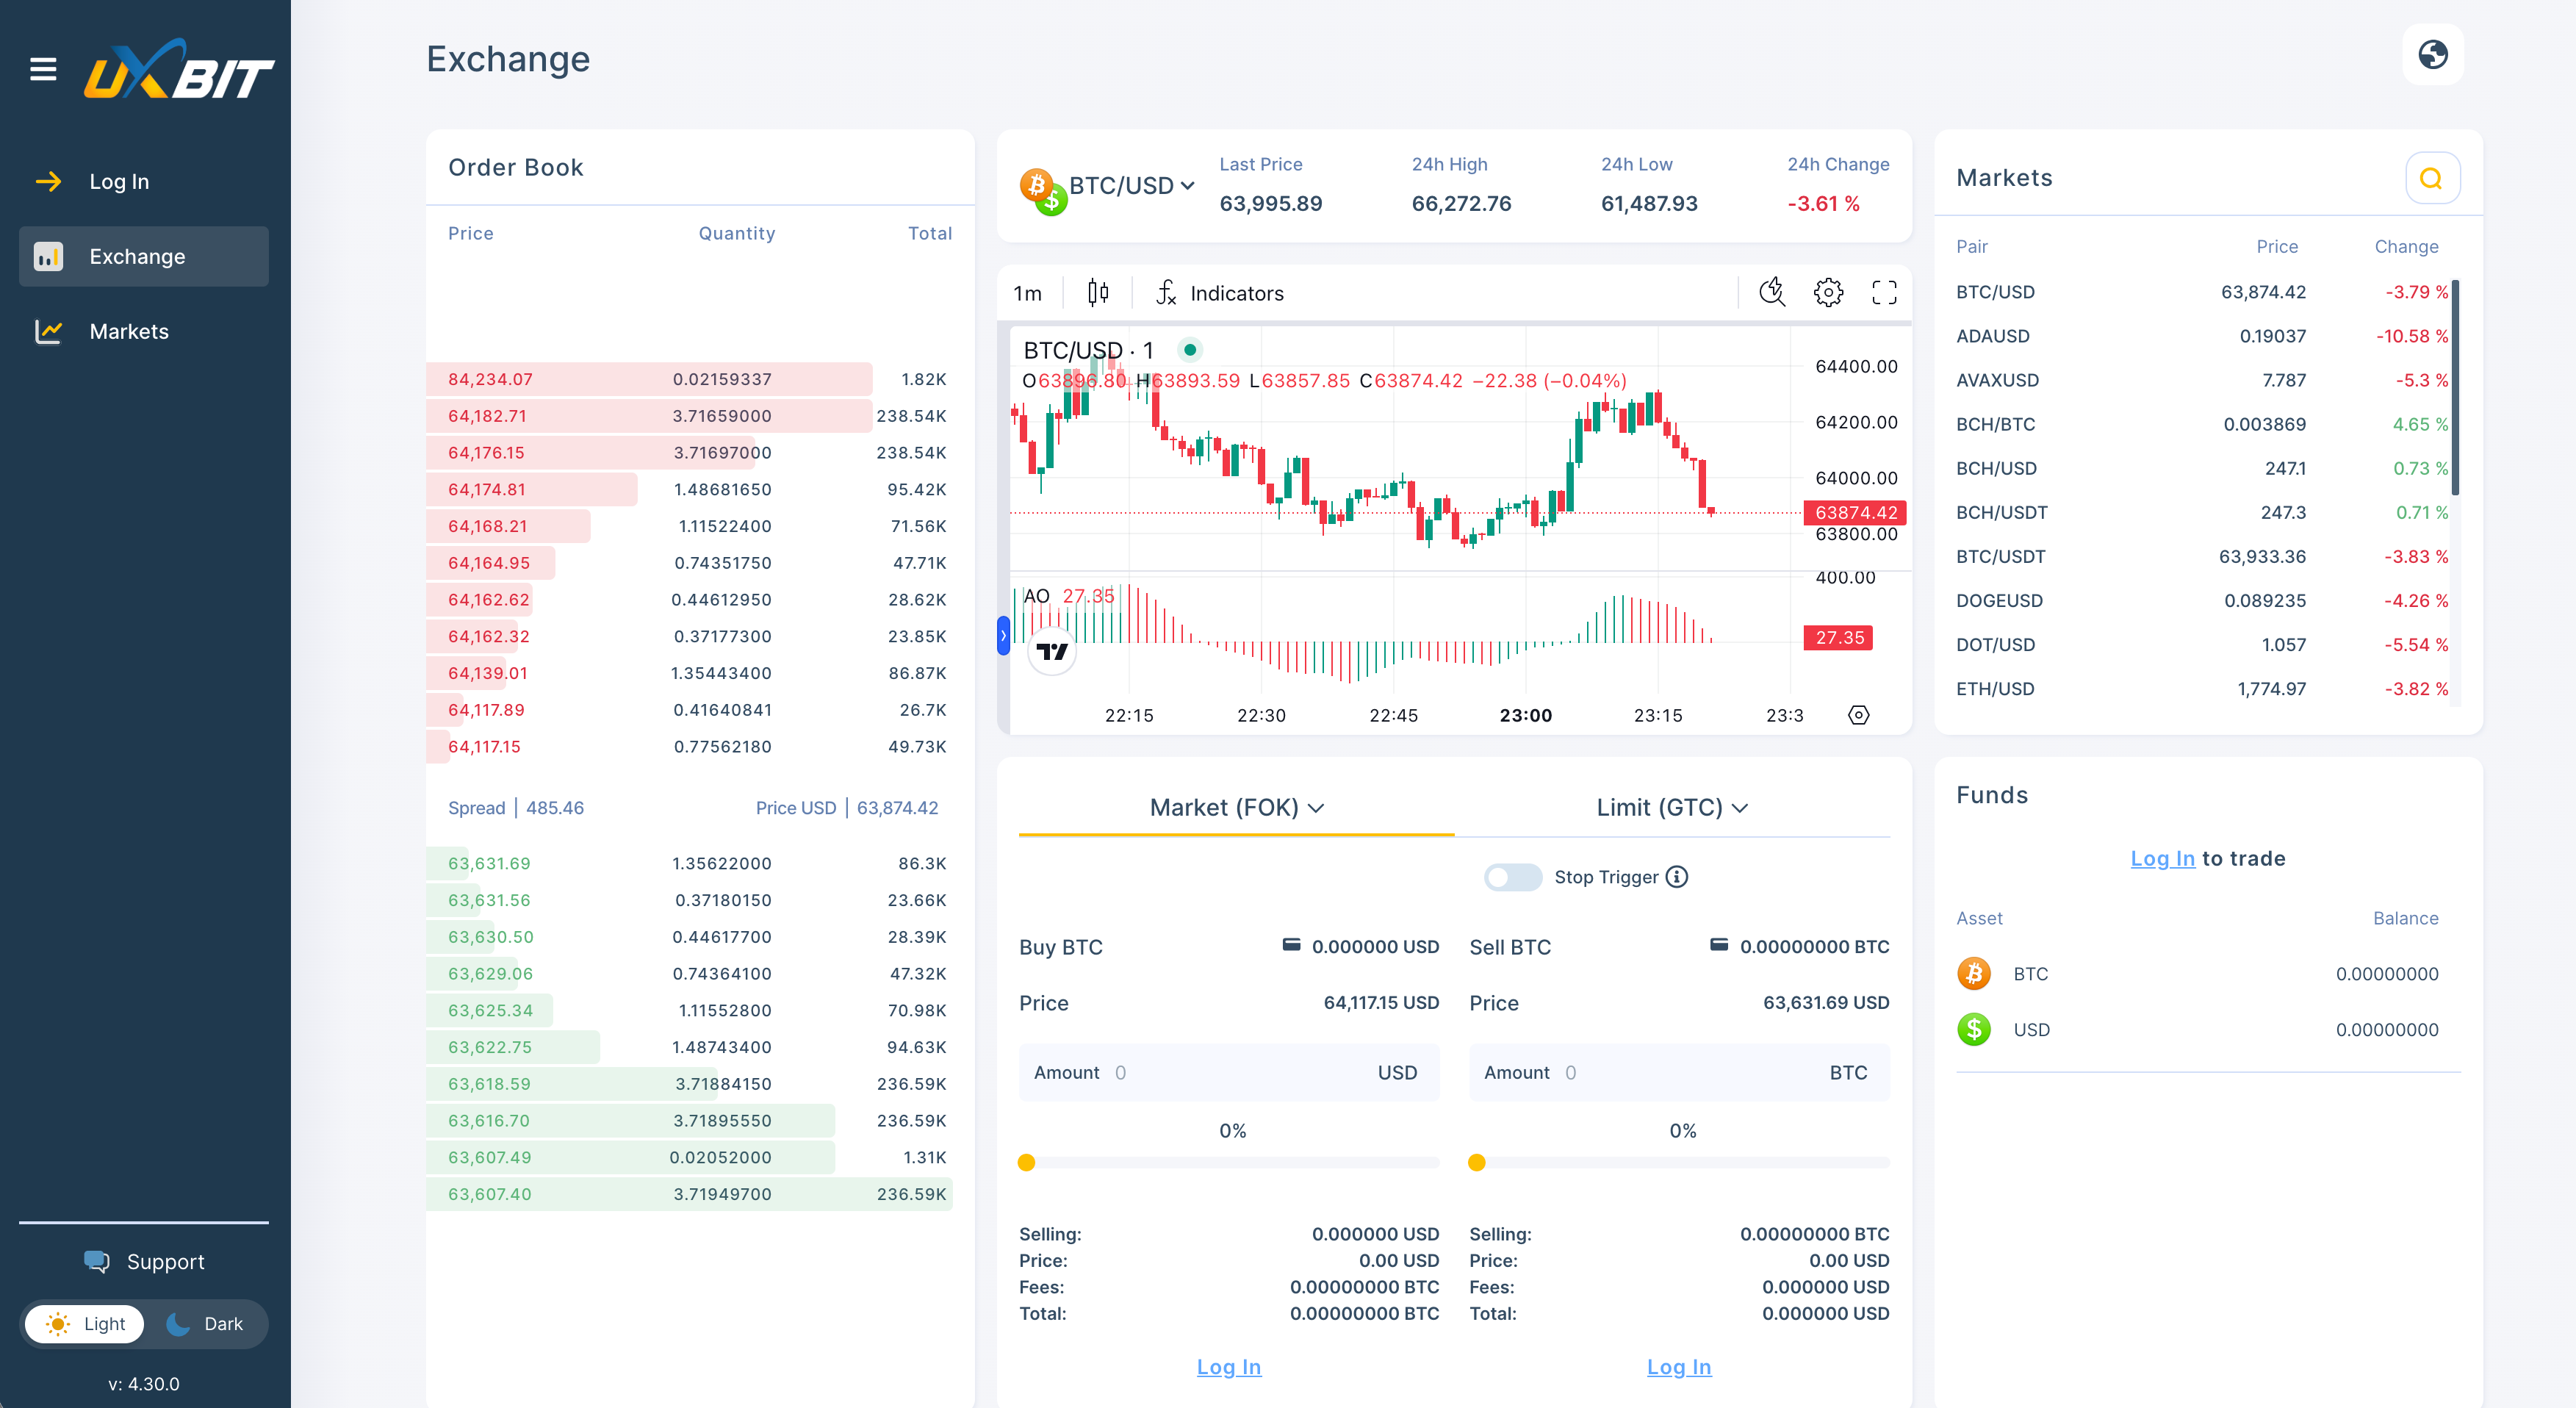
Task: Open the language globe button
Action: 2432,54
